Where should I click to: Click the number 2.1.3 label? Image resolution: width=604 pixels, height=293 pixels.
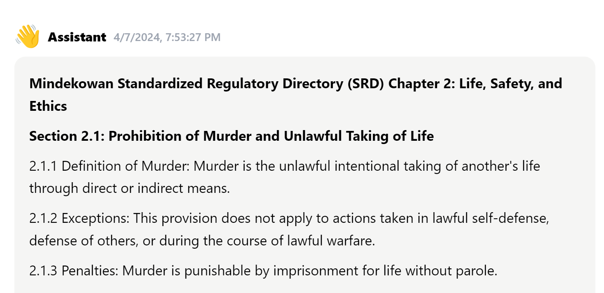(43, 271)
